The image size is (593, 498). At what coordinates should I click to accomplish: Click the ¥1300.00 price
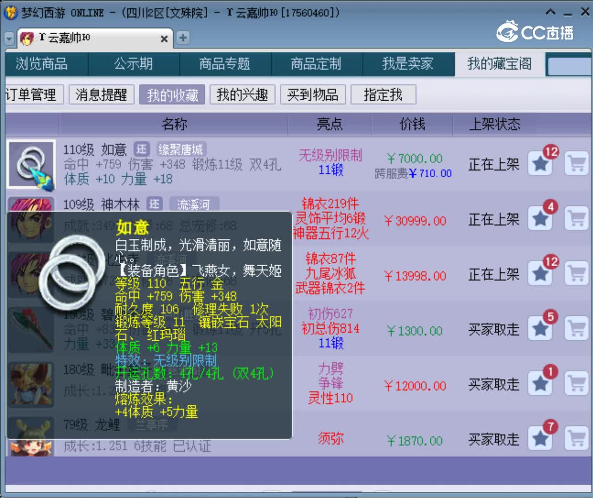pyautogui.click(x=415, y=331)
